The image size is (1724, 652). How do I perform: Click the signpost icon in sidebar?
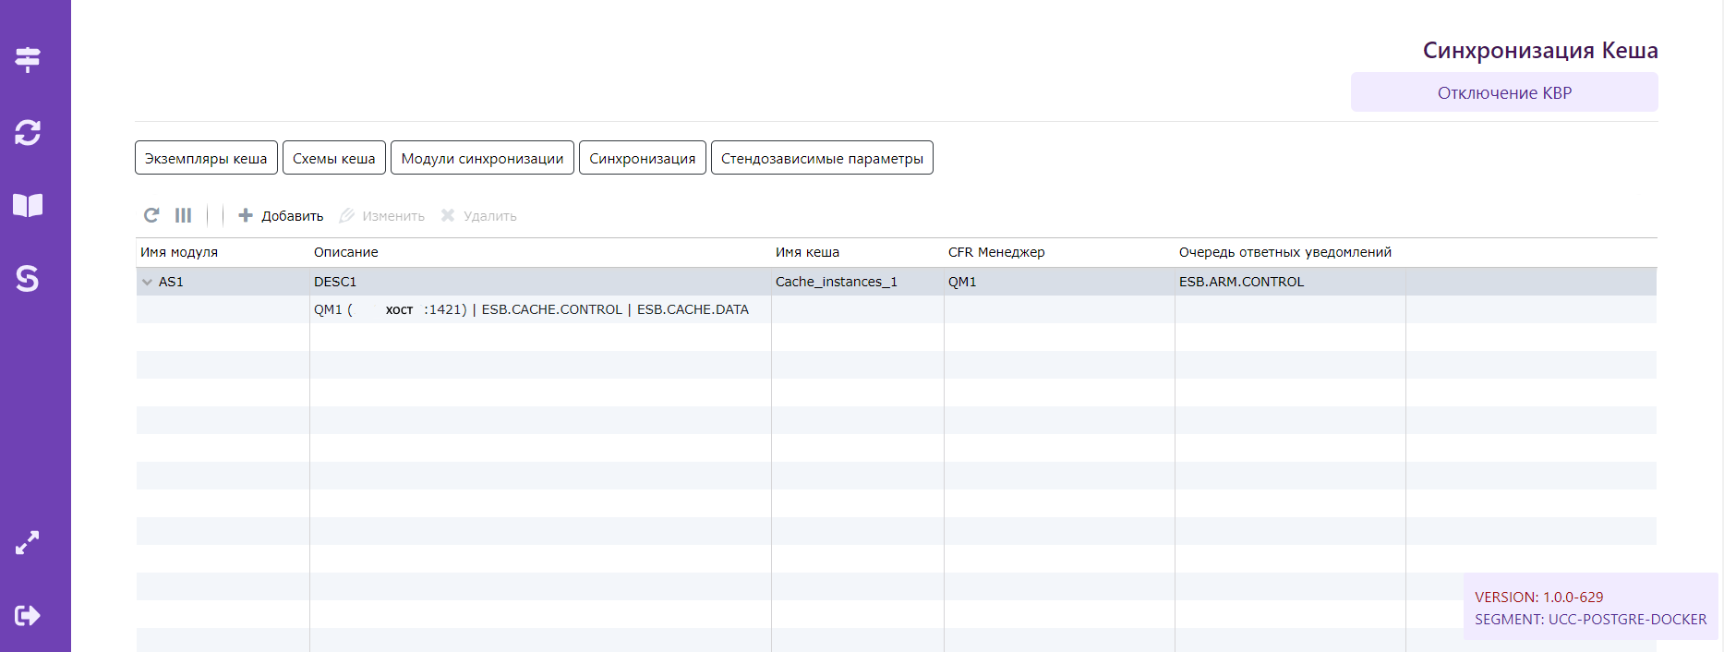coord(28,59)
